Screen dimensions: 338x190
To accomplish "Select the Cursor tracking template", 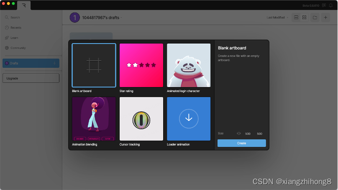I will [x=141, y=119].
